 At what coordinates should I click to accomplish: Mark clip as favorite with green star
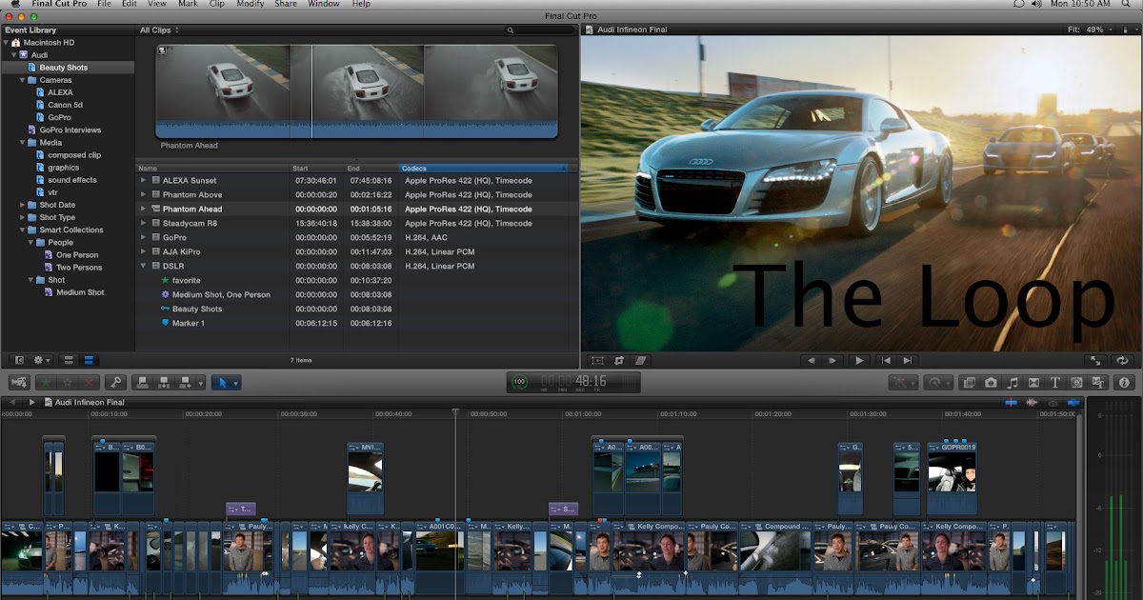47,382
